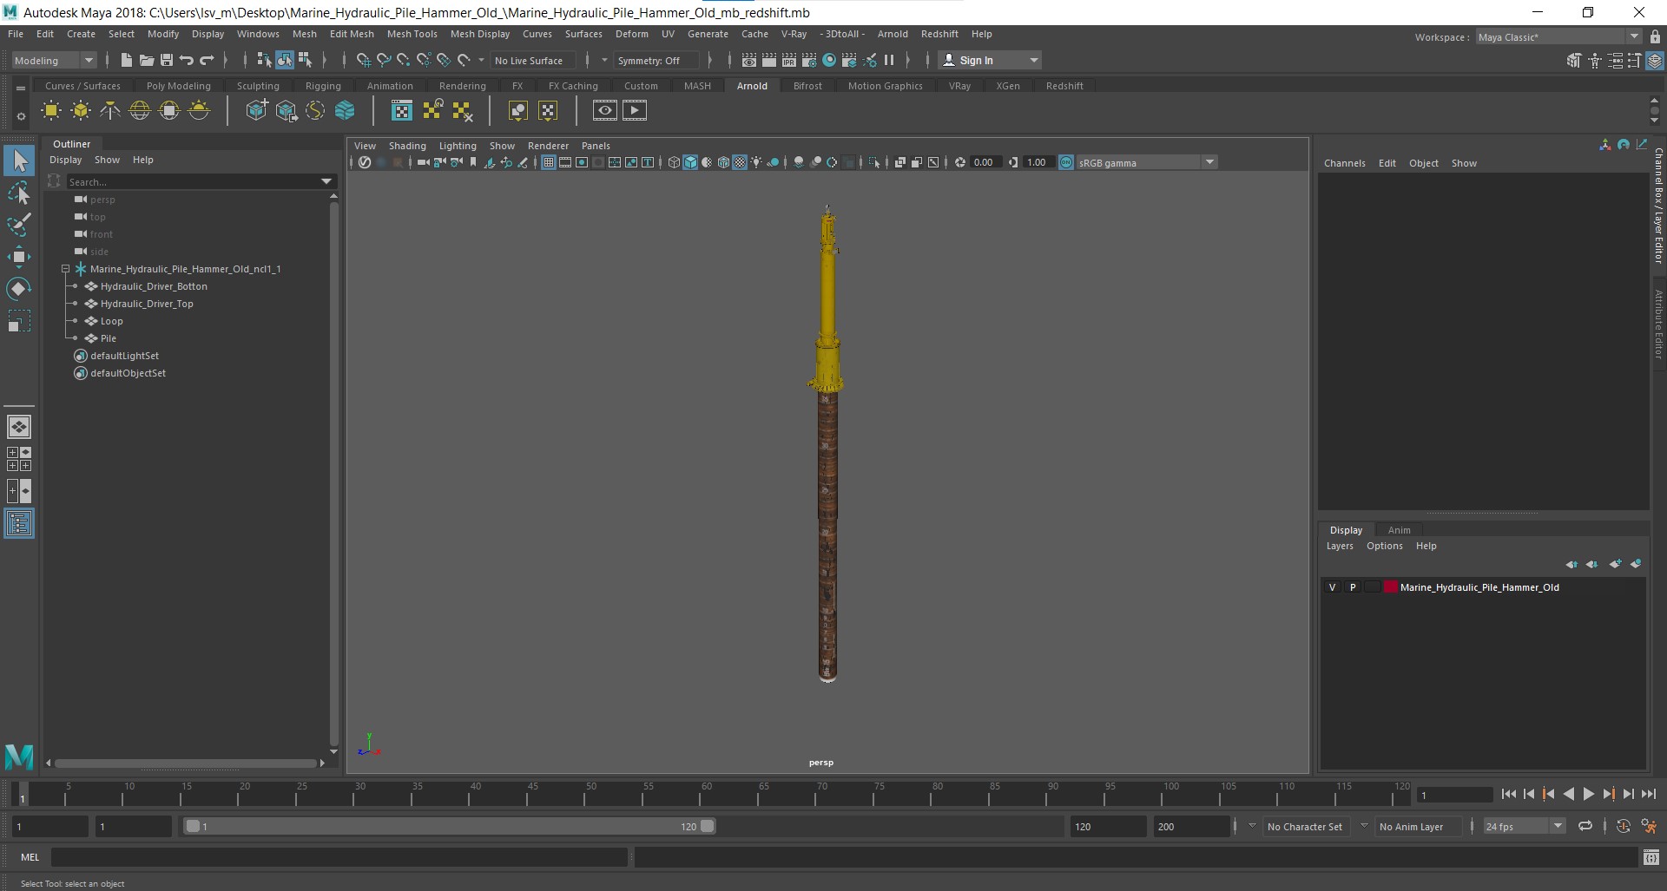Open the Script Editor icon
1667x891 pixels.
[x=1651, y=857]
